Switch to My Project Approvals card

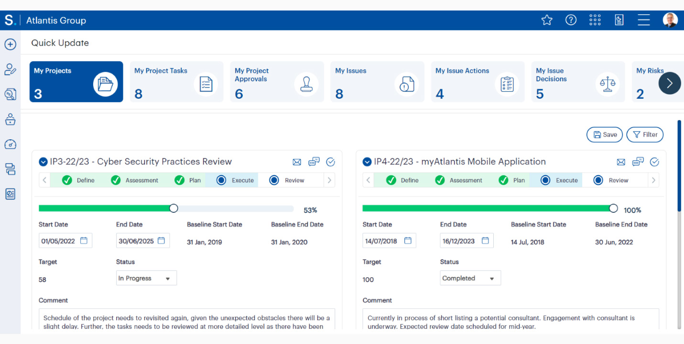(277, 82)
